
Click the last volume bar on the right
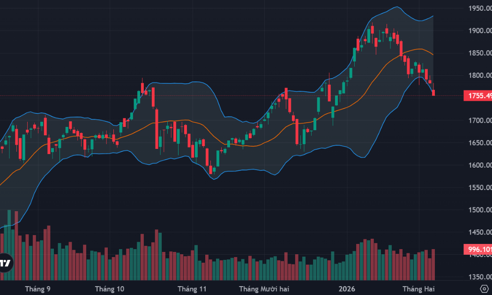click(433, 265)
